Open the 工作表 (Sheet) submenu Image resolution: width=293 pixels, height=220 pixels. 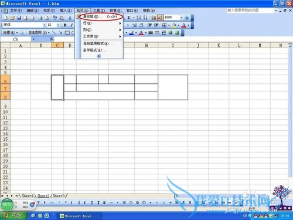(x=102, y=36)
